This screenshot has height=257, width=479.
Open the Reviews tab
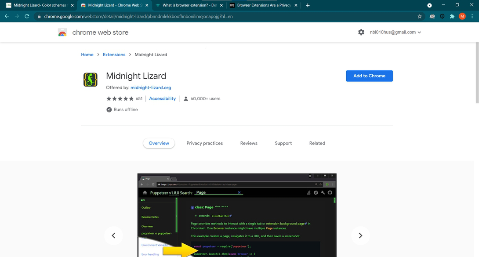pyautogui.click(x=249, y=143)
